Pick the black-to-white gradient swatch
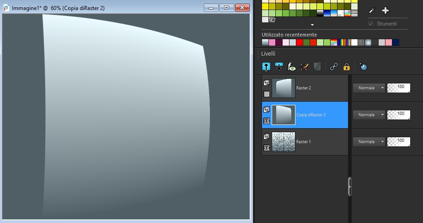The width and height of the screenshot is (423, 223). coord(320,13)
